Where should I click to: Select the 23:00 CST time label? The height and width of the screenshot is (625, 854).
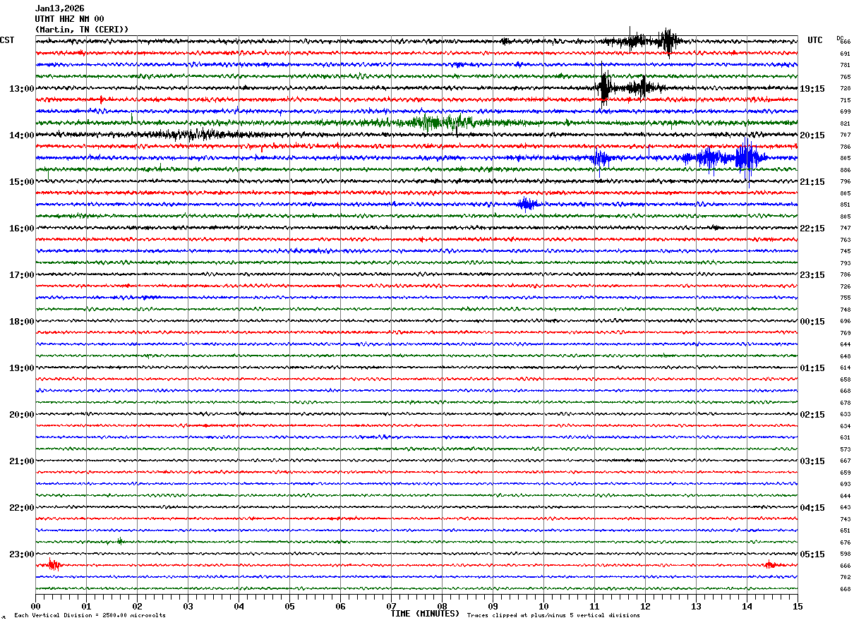click(22, 554)
